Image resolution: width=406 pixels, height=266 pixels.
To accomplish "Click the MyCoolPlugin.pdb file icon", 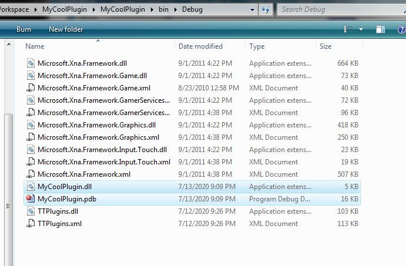I will [x=31, y=199].
